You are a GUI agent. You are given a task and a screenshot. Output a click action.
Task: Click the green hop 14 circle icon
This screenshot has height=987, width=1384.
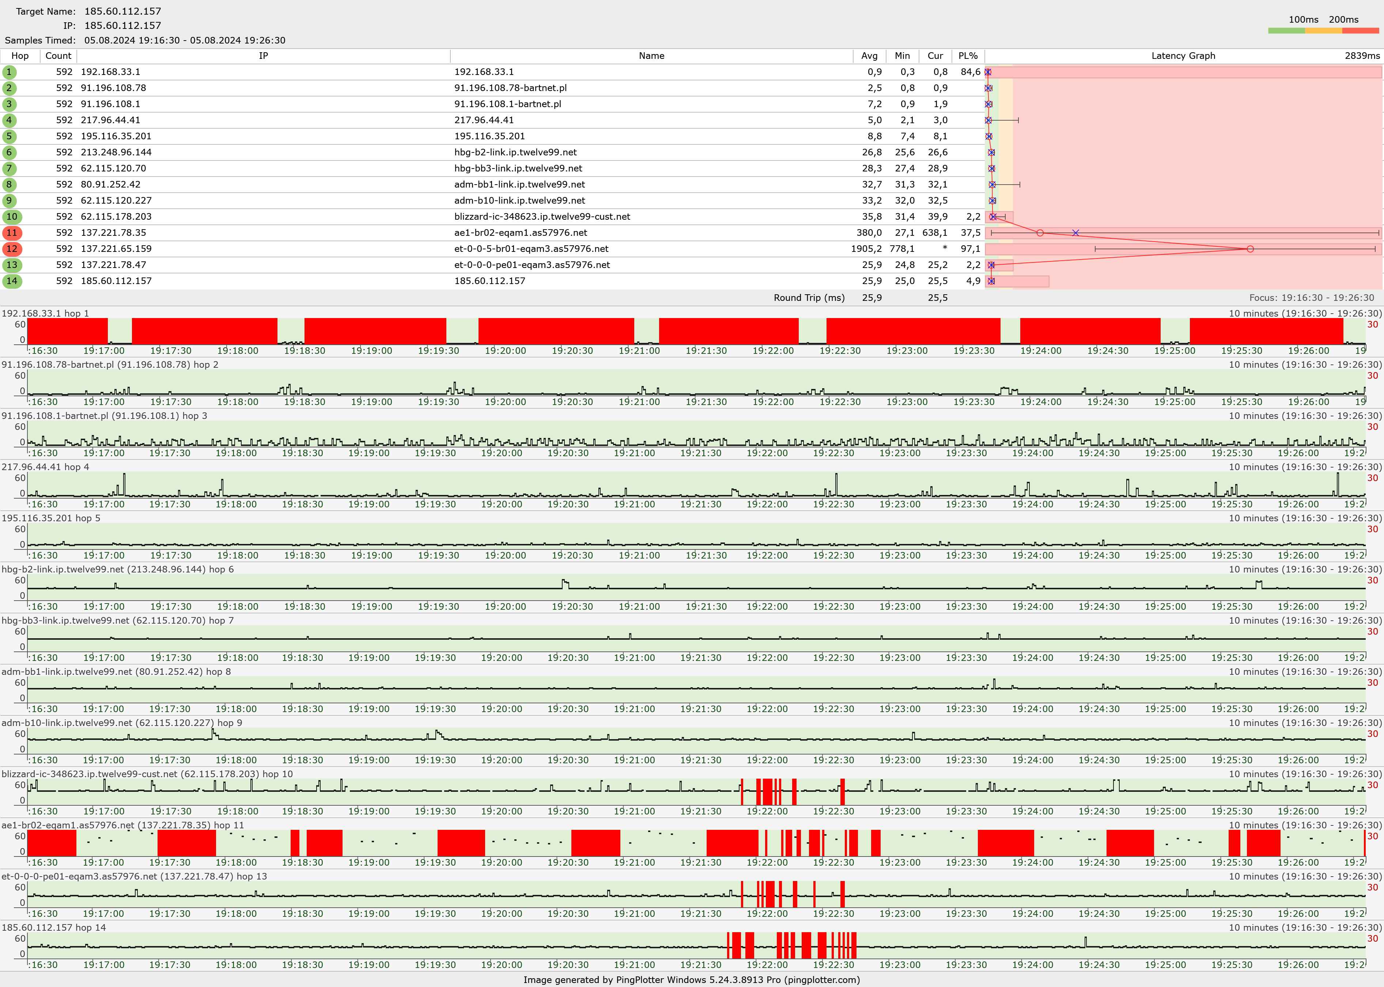[12, 281]
